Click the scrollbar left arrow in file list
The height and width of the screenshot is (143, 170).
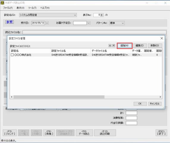12,97
